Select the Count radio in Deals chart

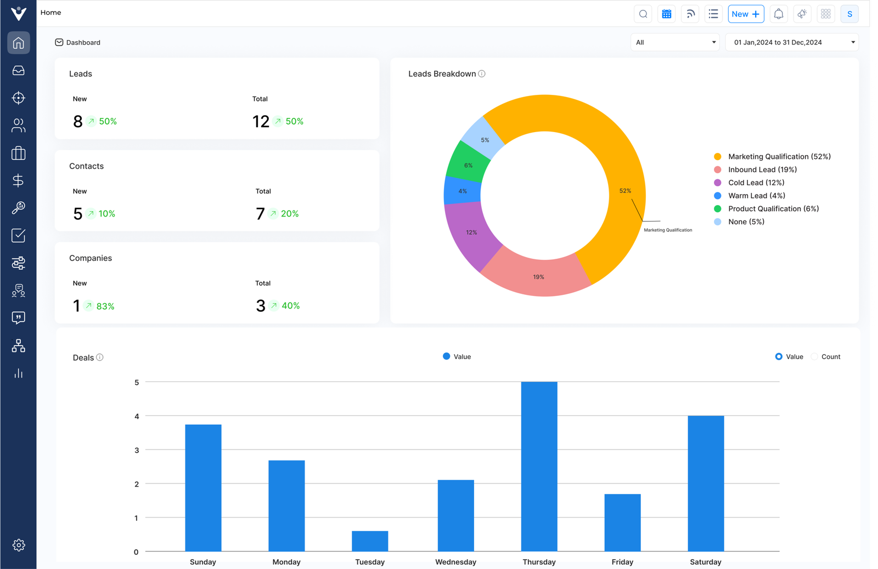tap(814, 356)
